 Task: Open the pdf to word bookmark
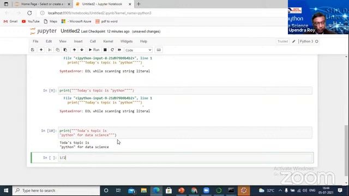click(106, 21)
